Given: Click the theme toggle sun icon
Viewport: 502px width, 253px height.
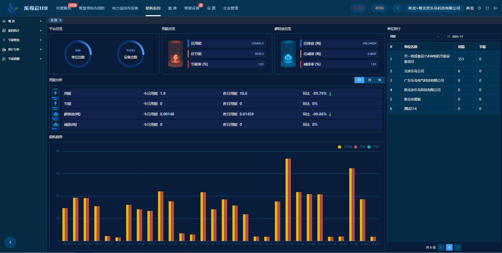Looking at the screenshot, I should point(480,8).
